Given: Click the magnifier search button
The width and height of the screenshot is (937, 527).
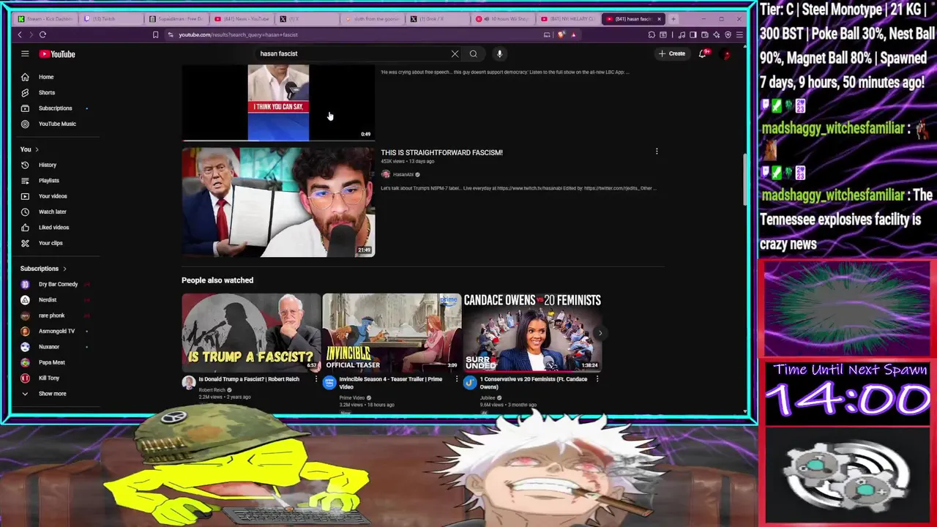Looking at the screenshot, I should (474, 53).
